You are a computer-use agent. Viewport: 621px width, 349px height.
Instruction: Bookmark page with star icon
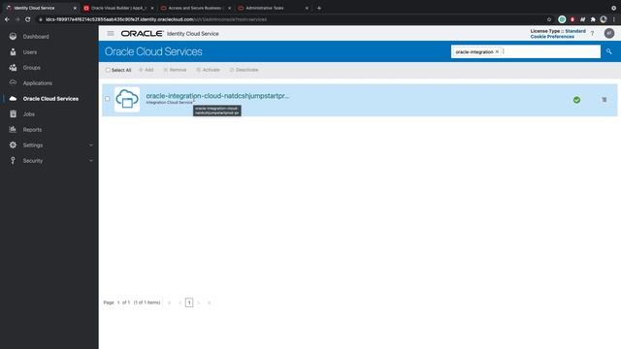pyautogui.click(x=549, y=19)
